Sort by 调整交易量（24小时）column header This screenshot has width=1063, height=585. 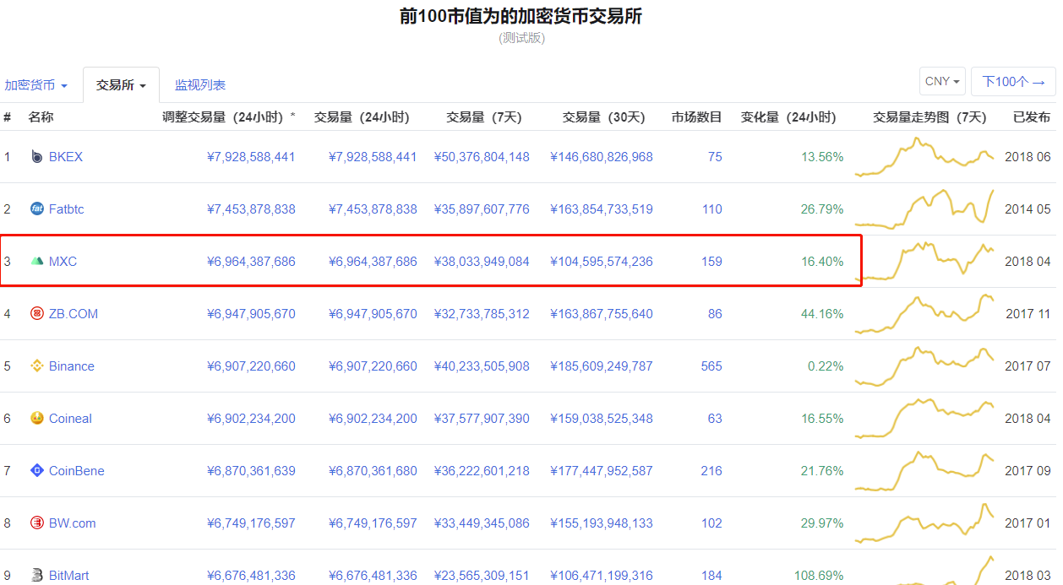(x=229, y=117)
